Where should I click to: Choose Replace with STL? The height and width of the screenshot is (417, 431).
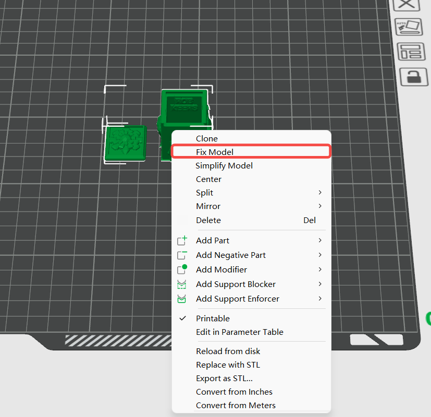[251, 364]
